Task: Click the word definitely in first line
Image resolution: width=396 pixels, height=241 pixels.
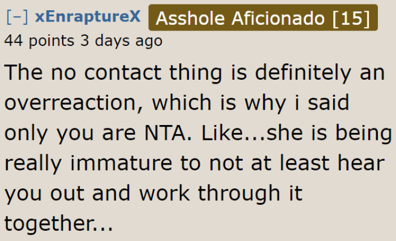Action: coord(303,73)
